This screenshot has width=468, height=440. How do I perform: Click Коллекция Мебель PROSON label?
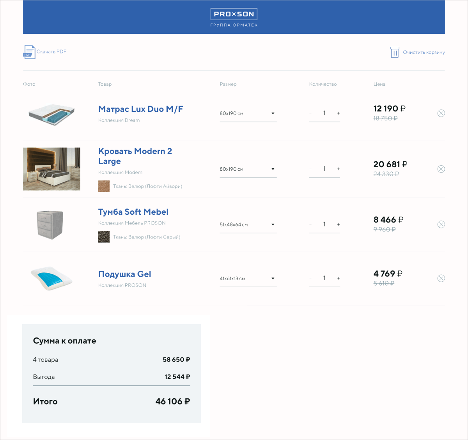coord(132,223)
